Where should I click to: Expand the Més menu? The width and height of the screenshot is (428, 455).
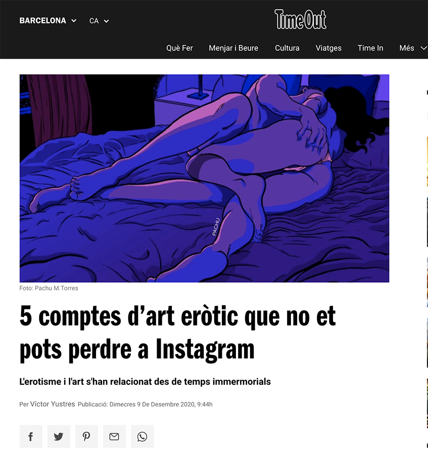(413, 48)
